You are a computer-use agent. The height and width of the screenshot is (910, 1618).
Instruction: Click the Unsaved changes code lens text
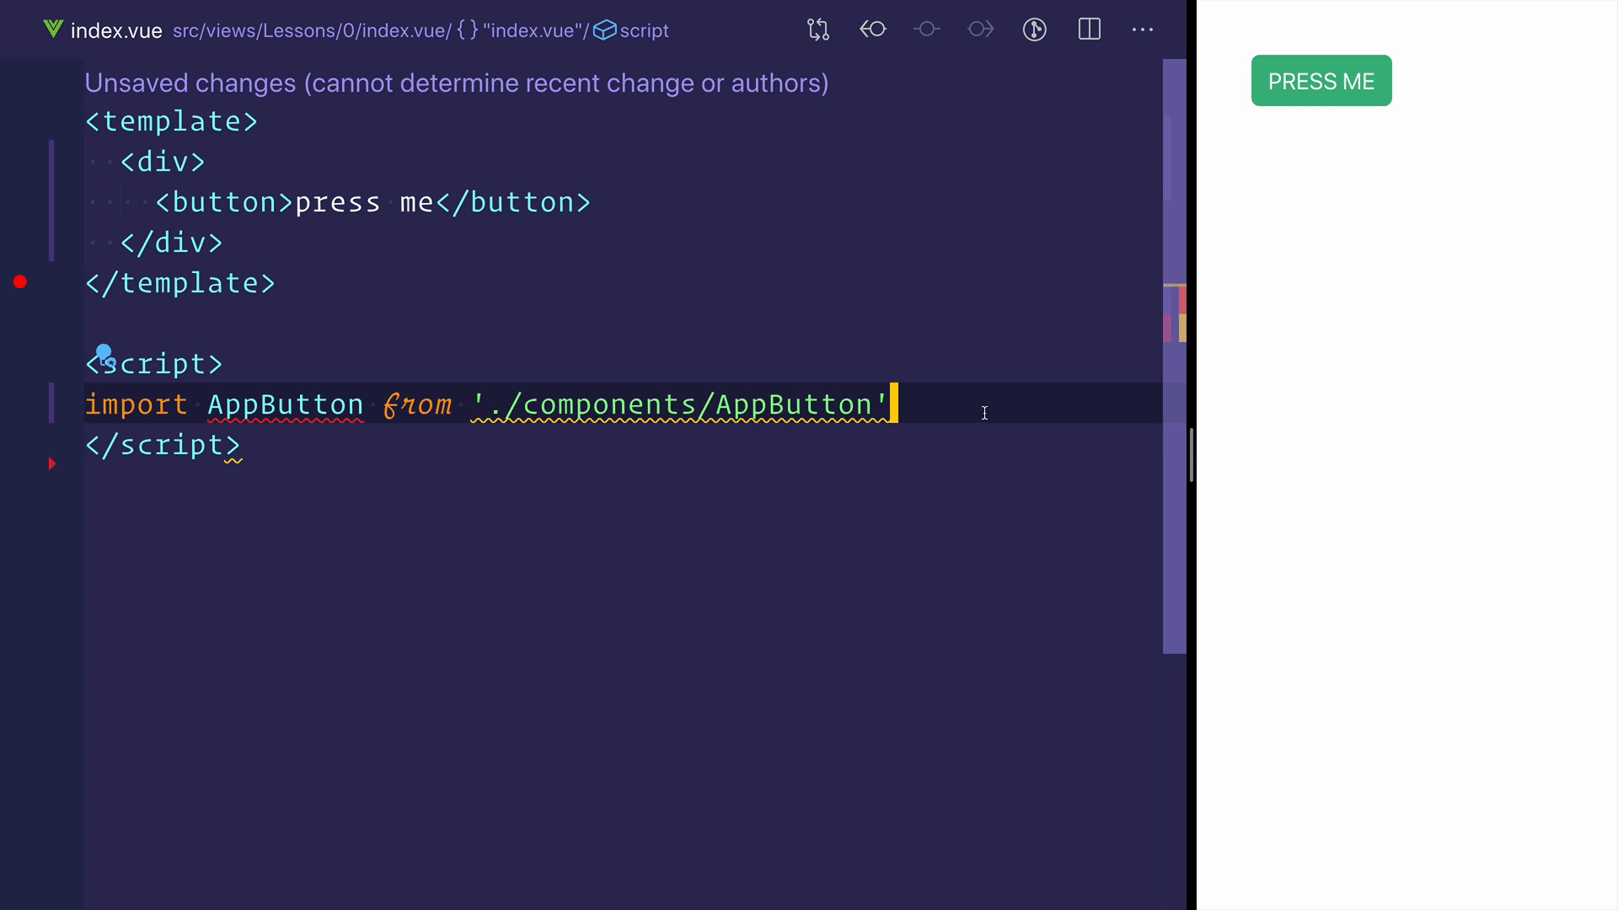pos(457,83)
